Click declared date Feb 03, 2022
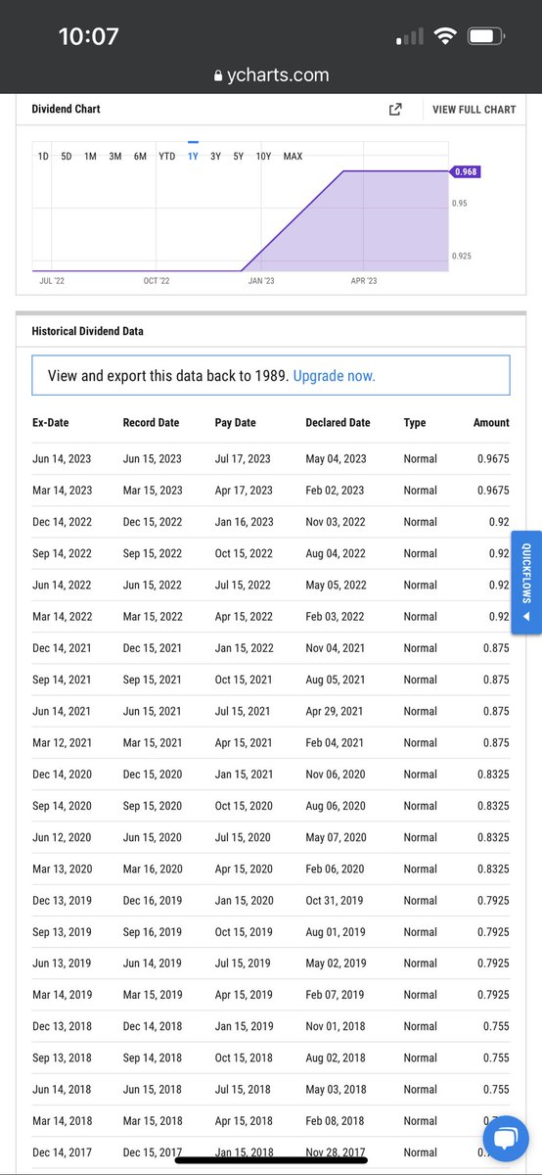The width and height of the screenshot is (542, 1175). (336, 616)
